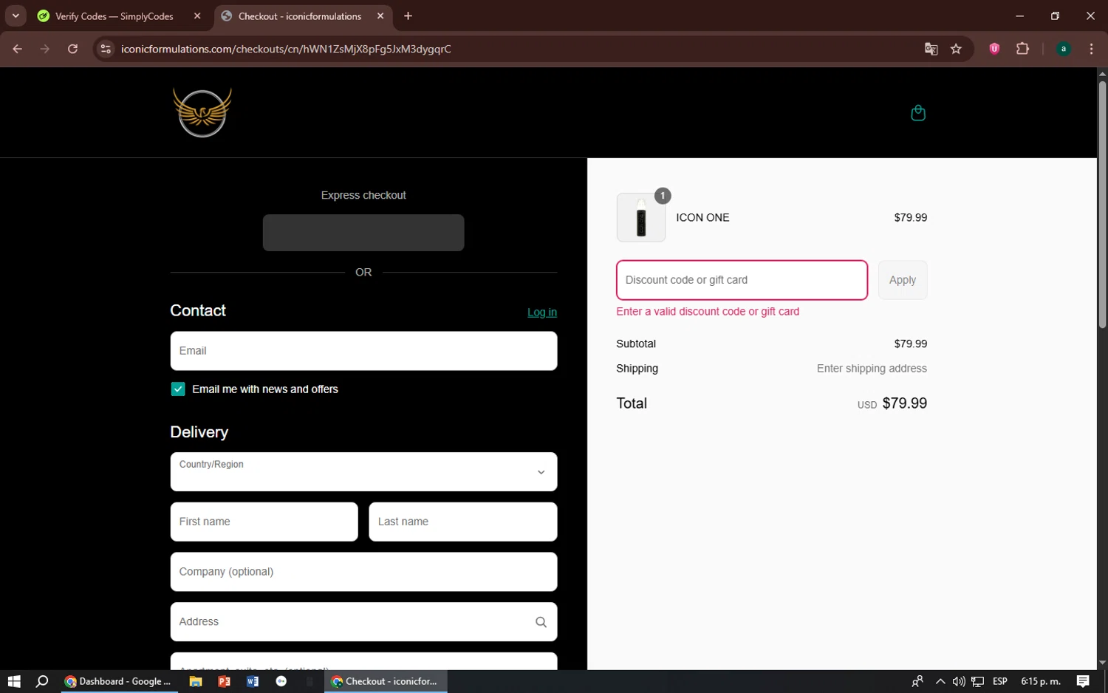Close the Verify Codes SimplyCodes tab
This screenshot has height=693, width=1108.
point(197,16)
